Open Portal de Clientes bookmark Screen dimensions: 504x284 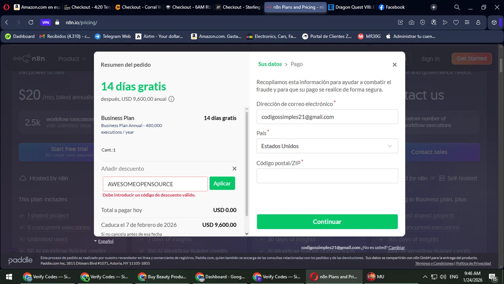327,36
